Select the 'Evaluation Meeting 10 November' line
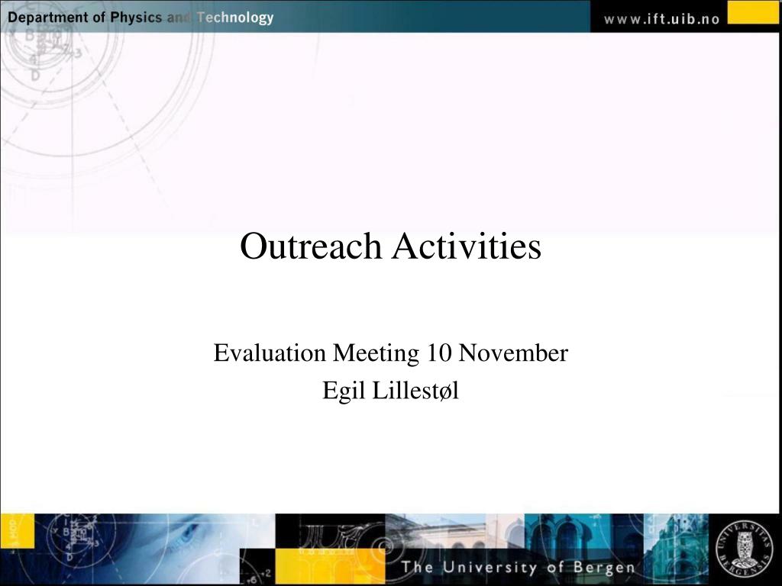Screen dimensions: 782x586 [390, 353]
